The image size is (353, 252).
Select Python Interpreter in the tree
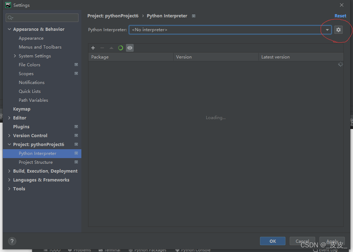(42, 153)
